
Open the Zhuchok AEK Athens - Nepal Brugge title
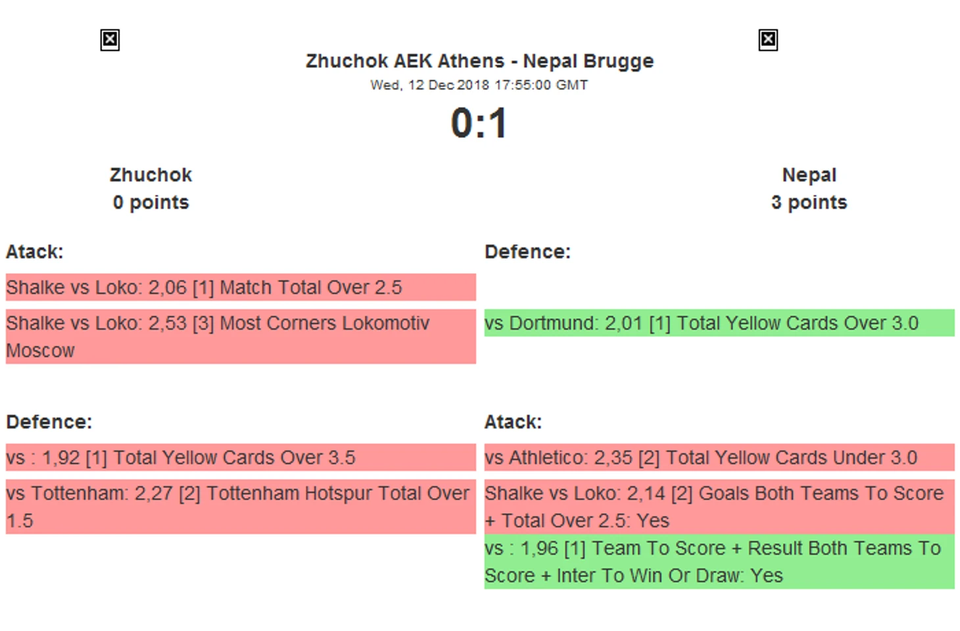pos(479,61)
